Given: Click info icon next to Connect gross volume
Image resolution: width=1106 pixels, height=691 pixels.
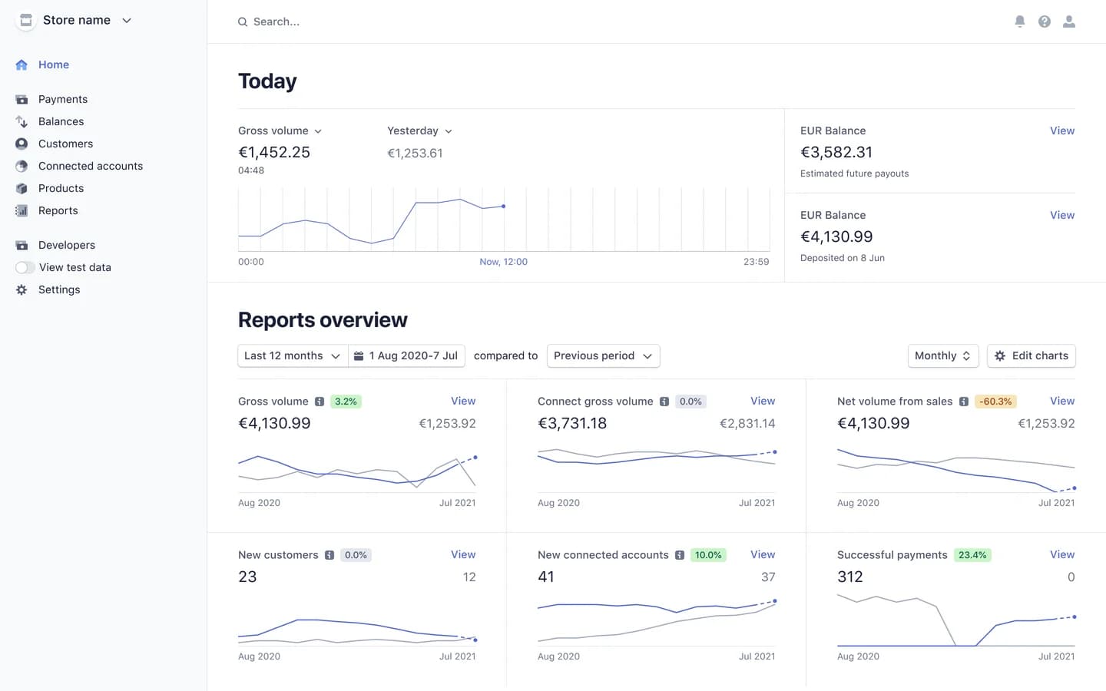Looking at the screenshot, I should pyautogui.click(x=664, y=402).
